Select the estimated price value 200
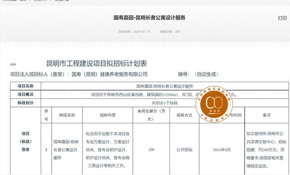 tap(151, 150)
